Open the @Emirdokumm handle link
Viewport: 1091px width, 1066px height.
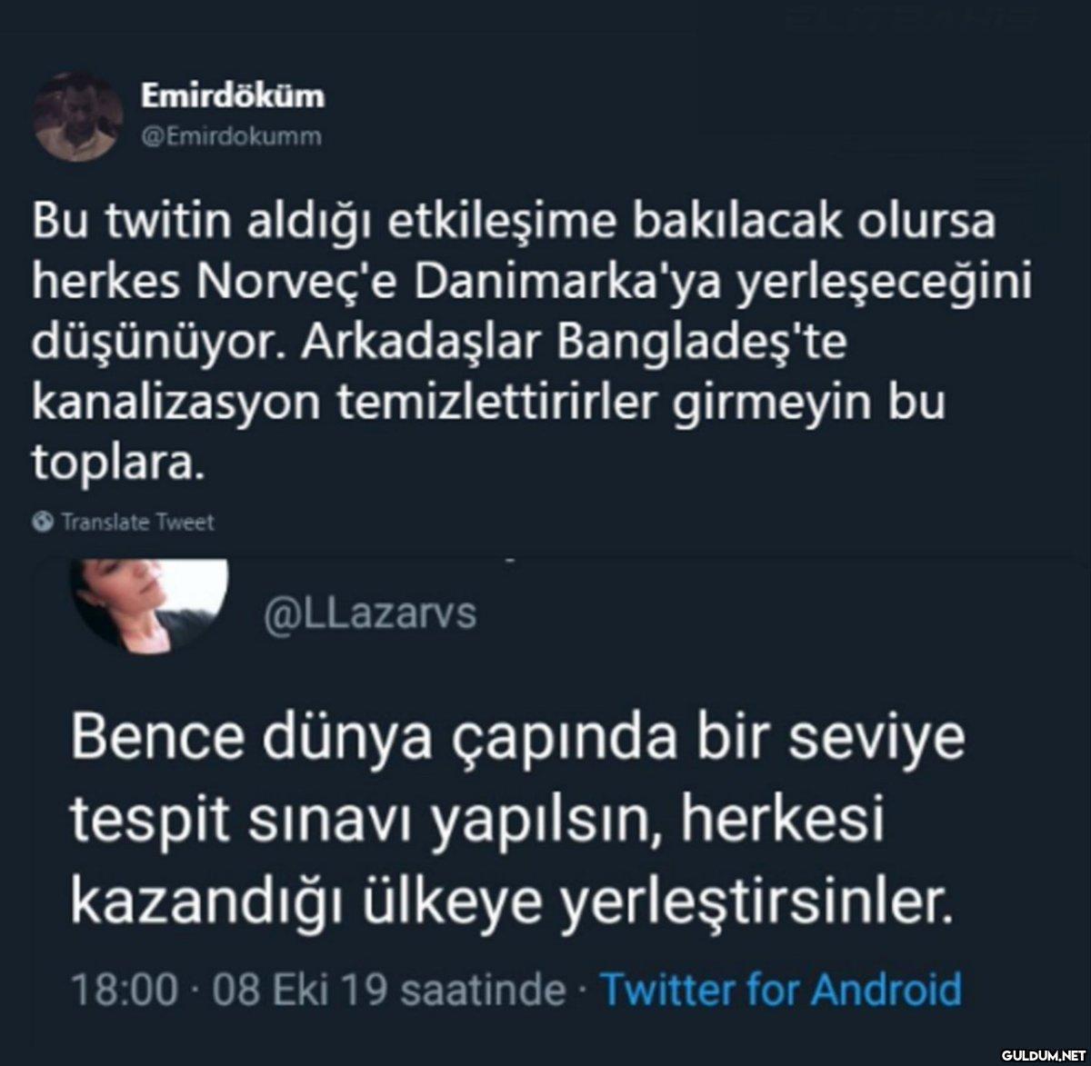231,137
